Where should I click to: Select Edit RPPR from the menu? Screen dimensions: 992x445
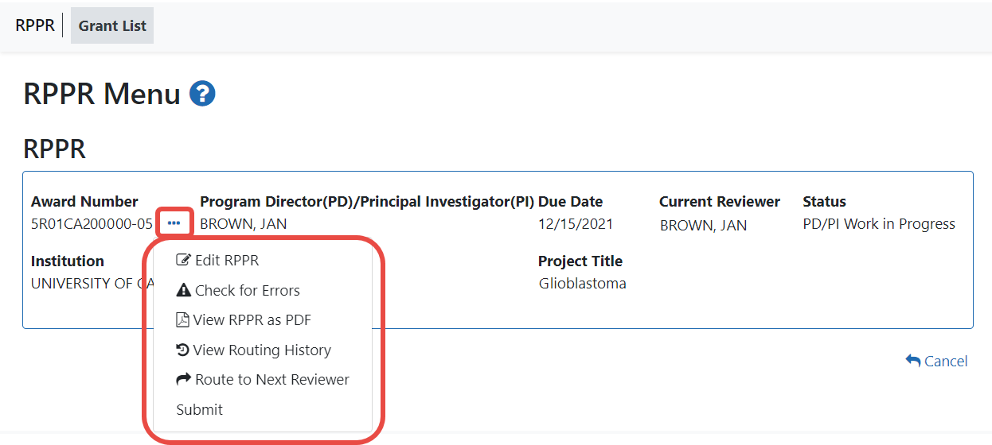[227, 261]
